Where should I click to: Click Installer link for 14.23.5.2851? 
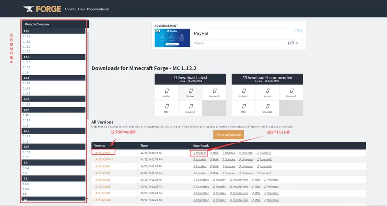pos(199,173)
